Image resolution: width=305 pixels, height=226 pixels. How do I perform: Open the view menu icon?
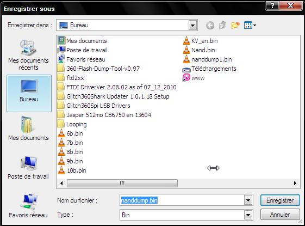click(250, 25)
